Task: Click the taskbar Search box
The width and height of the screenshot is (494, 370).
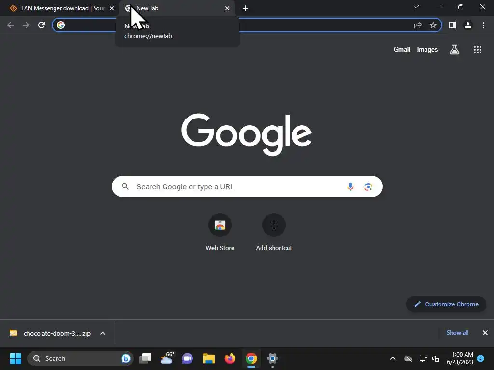Action: coord(81,358)
